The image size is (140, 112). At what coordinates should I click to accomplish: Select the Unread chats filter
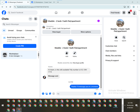coord(11,31)
